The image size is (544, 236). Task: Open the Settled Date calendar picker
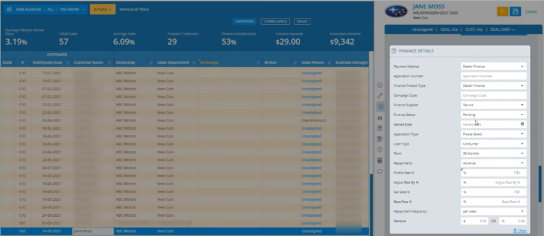coord(522,124)
